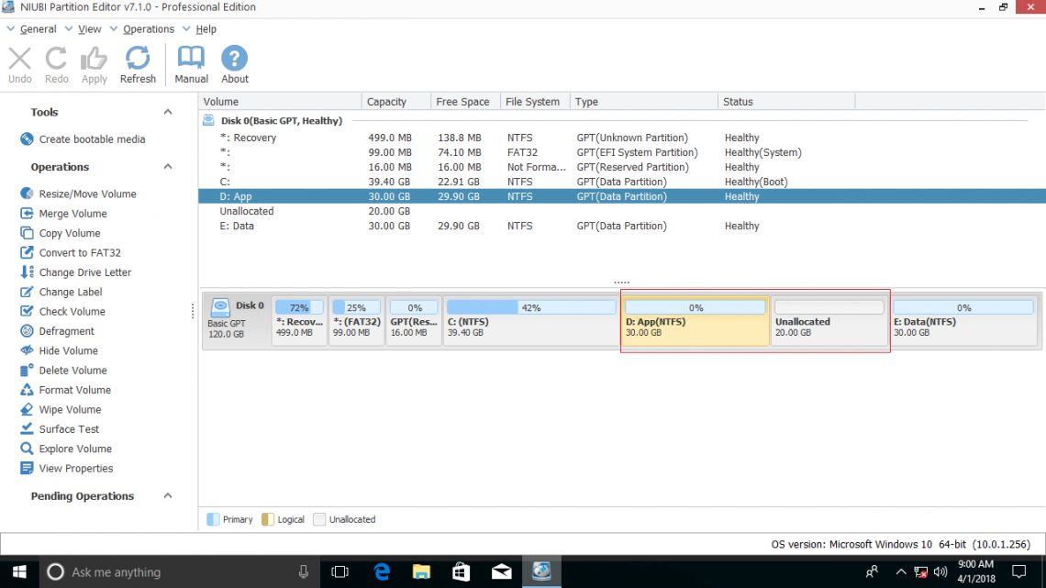Select E: Data(NTFS) partition block
1046x588 pixels.
(x=963, y=322)
